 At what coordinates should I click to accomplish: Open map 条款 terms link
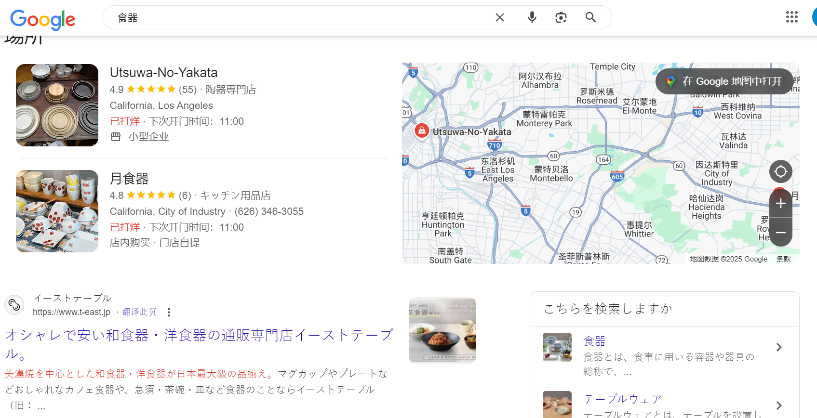(784, 259)
